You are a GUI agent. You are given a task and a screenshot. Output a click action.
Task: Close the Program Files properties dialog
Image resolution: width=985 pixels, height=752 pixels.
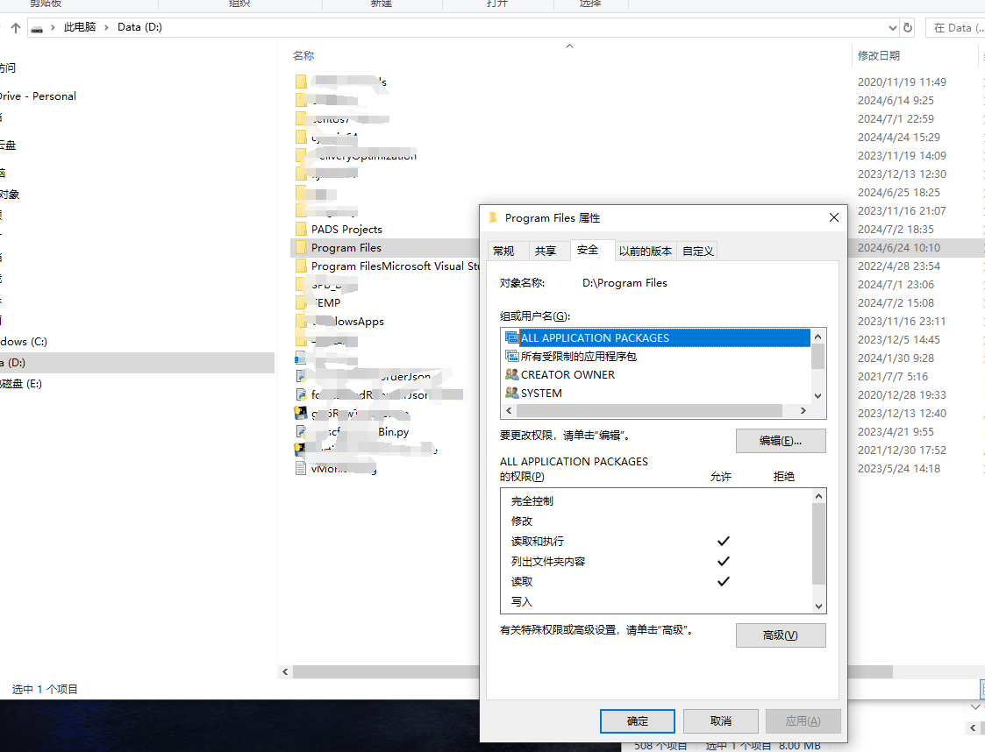[x=833, y=217]
